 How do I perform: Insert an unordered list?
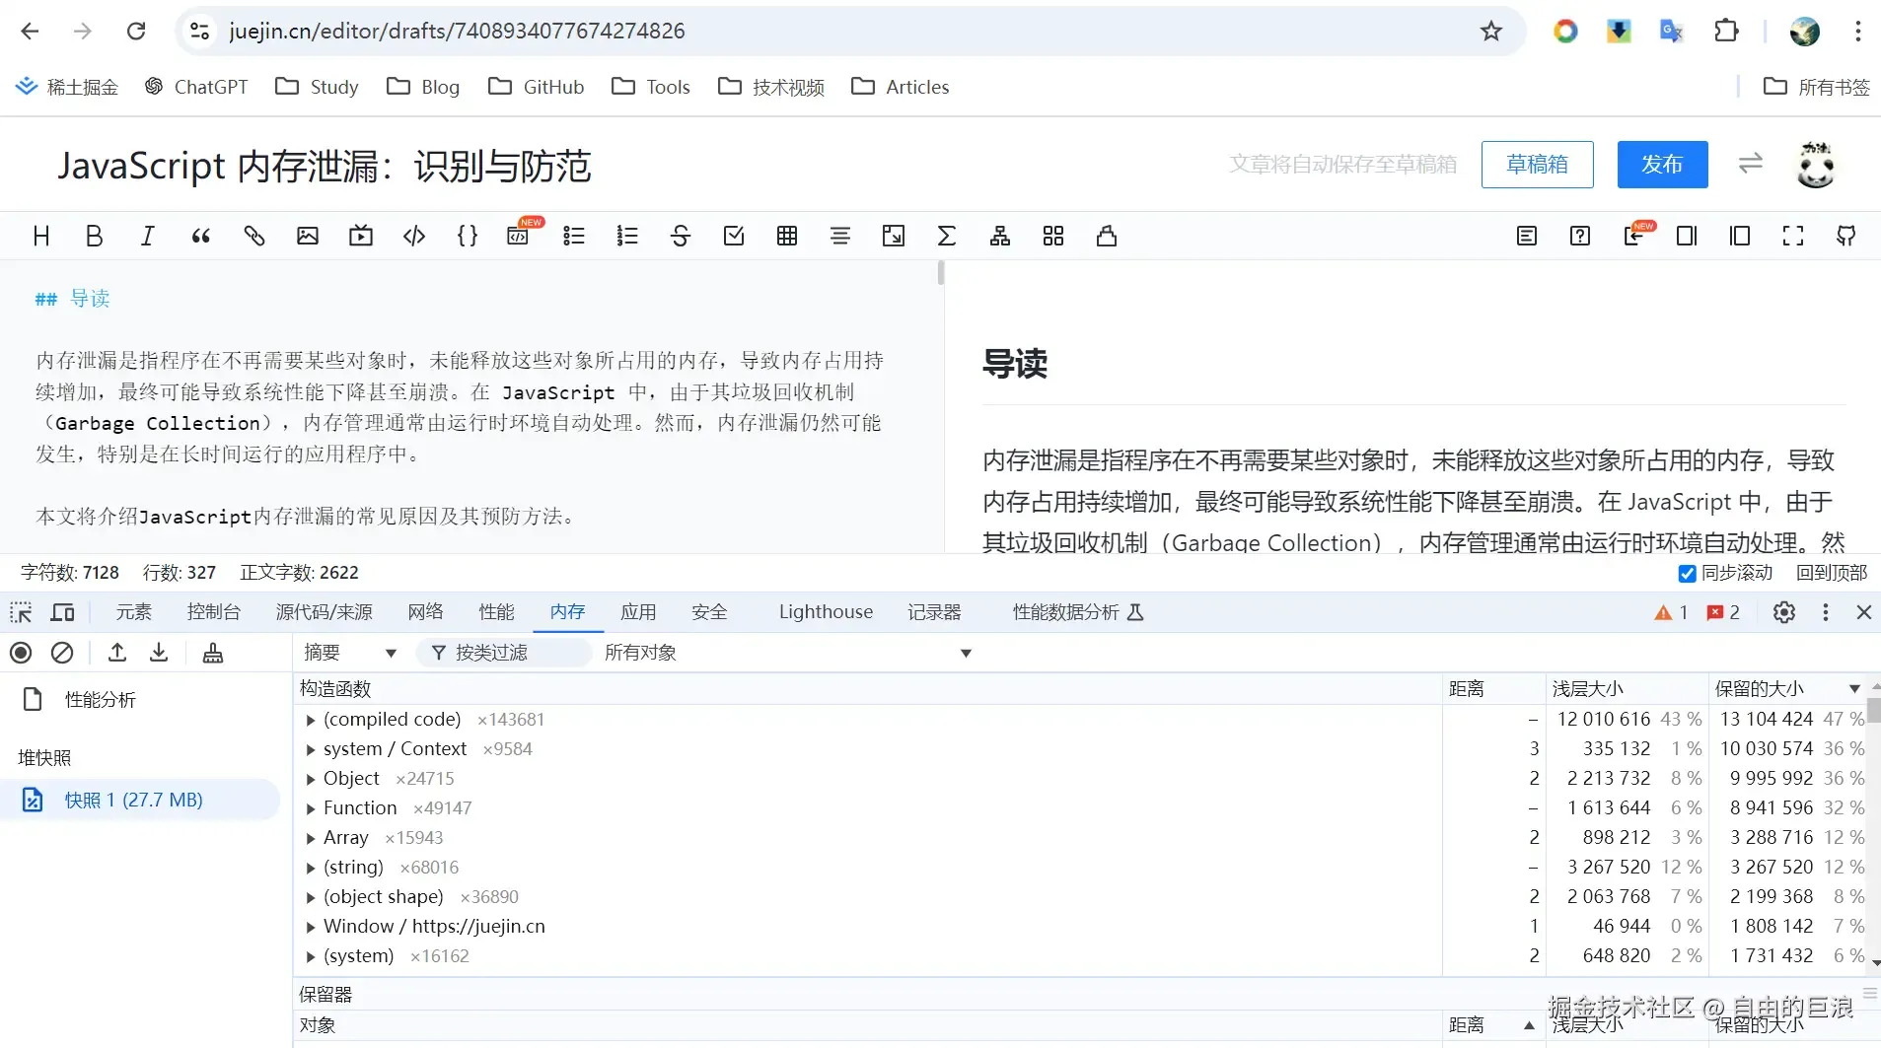pos(574,236)
